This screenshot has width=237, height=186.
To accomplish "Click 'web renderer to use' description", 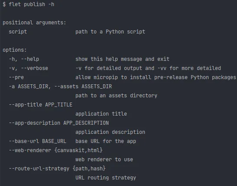I will click(104, 159).
